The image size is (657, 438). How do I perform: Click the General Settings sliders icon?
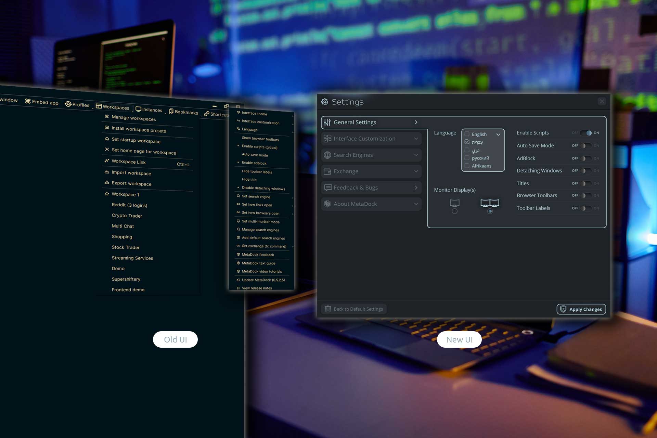tap(327, 122)
